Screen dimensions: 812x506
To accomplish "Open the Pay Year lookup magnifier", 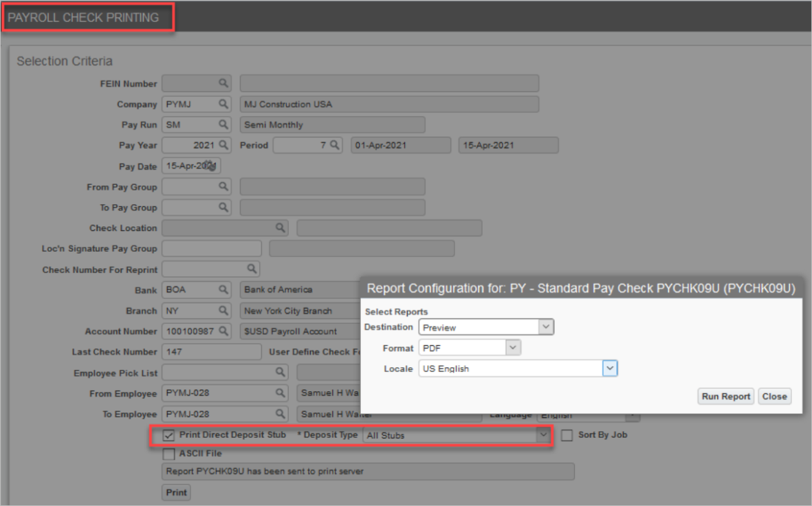I will coord(223,145).
